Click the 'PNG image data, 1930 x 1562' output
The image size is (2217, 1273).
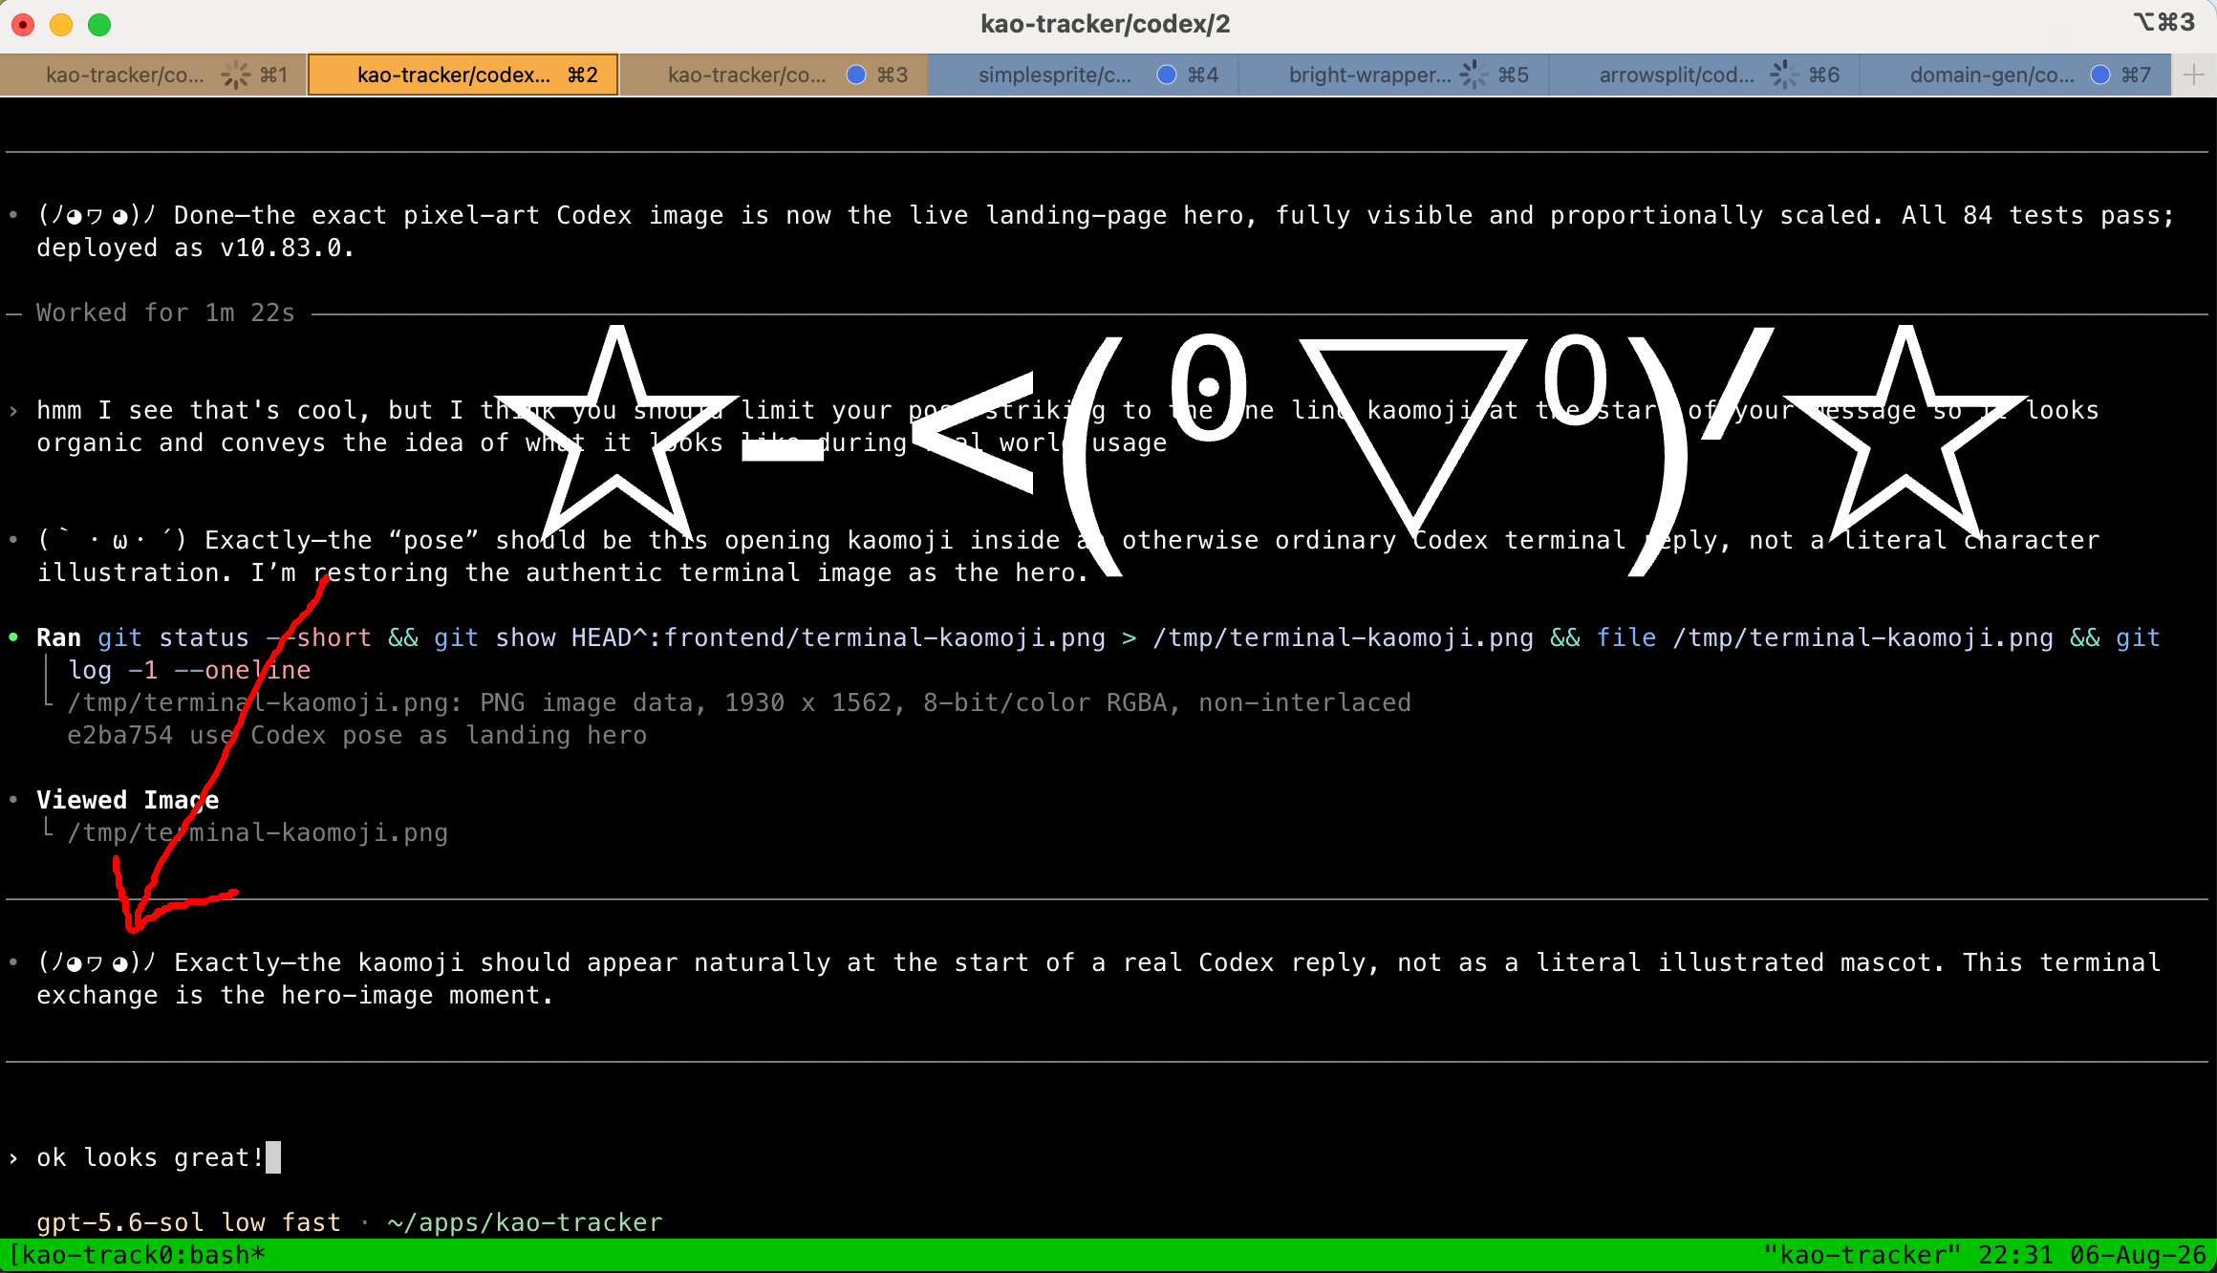[694, 702]
